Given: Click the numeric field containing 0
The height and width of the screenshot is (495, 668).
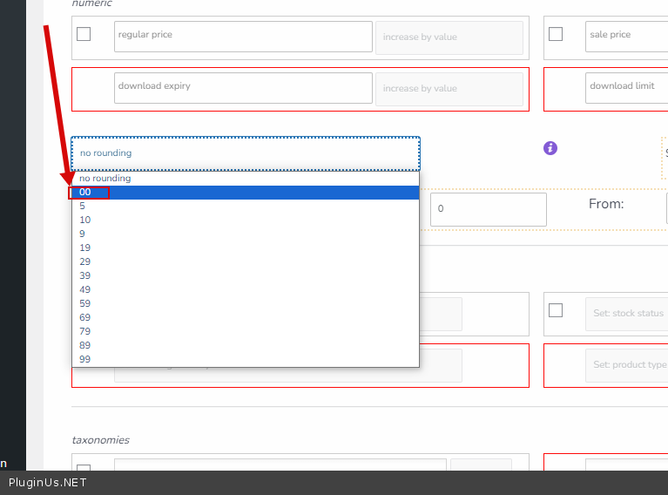Looking at the screenshot, I should point(488,209).
